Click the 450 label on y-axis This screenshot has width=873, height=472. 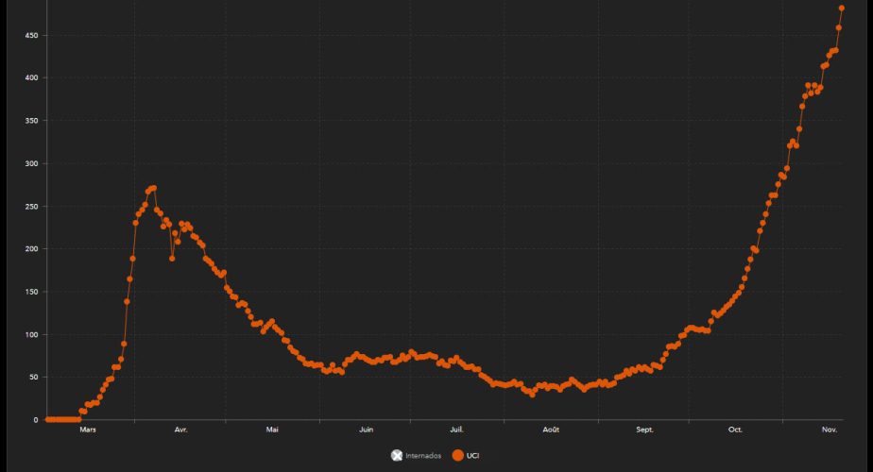click(x=31, y=35)
